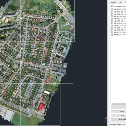Click the Calculate area button

pos(118,119)
